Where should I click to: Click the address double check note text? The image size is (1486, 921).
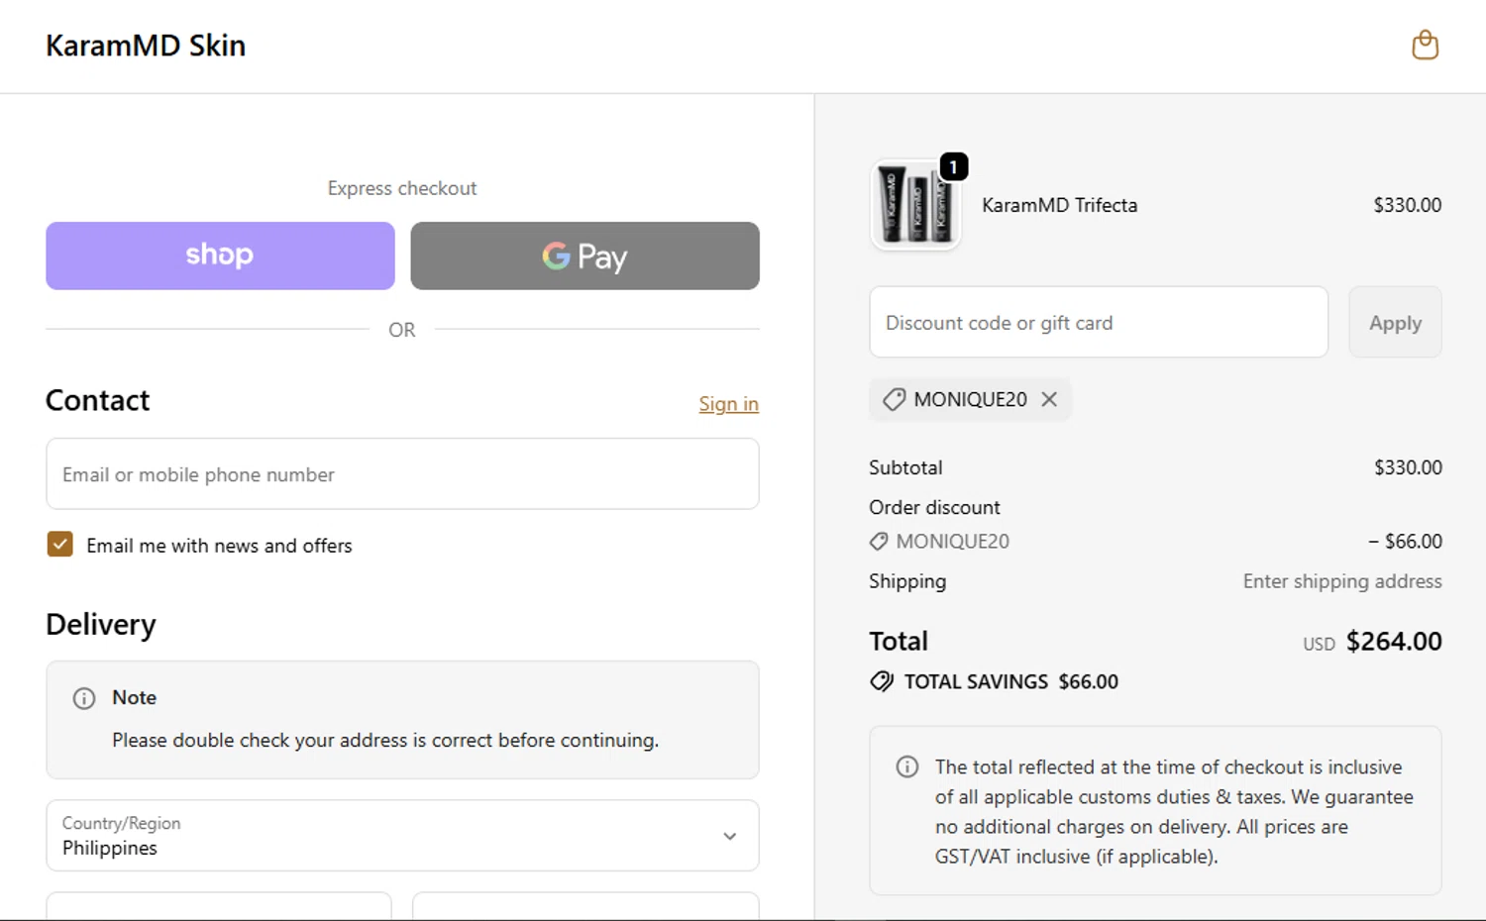pyautogui.click(x=385, y=740)
